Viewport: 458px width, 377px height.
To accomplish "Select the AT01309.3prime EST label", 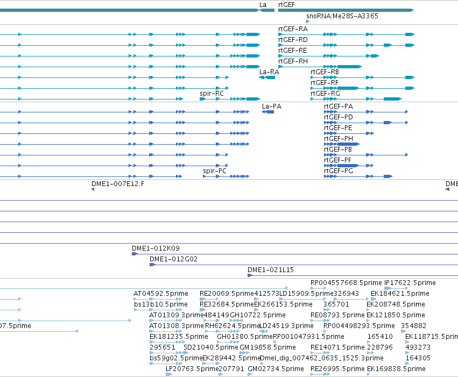I will [x=177, y=316].
